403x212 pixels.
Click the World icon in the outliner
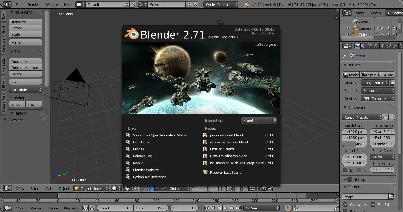355,22
